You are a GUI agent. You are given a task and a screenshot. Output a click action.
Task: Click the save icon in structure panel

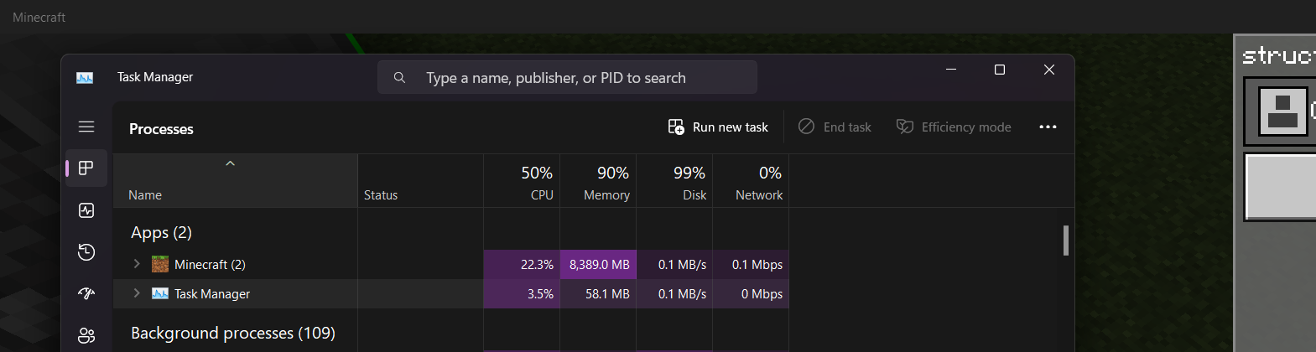pyautogui.click(x=1282, y=111)
